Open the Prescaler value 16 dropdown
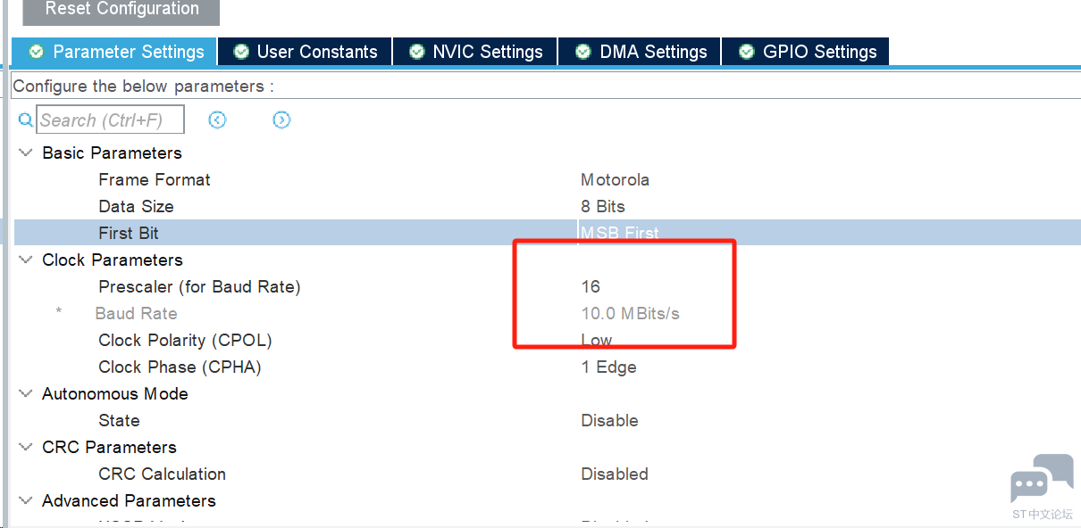Screen dimensions: 1081x528 click(591, 286)
